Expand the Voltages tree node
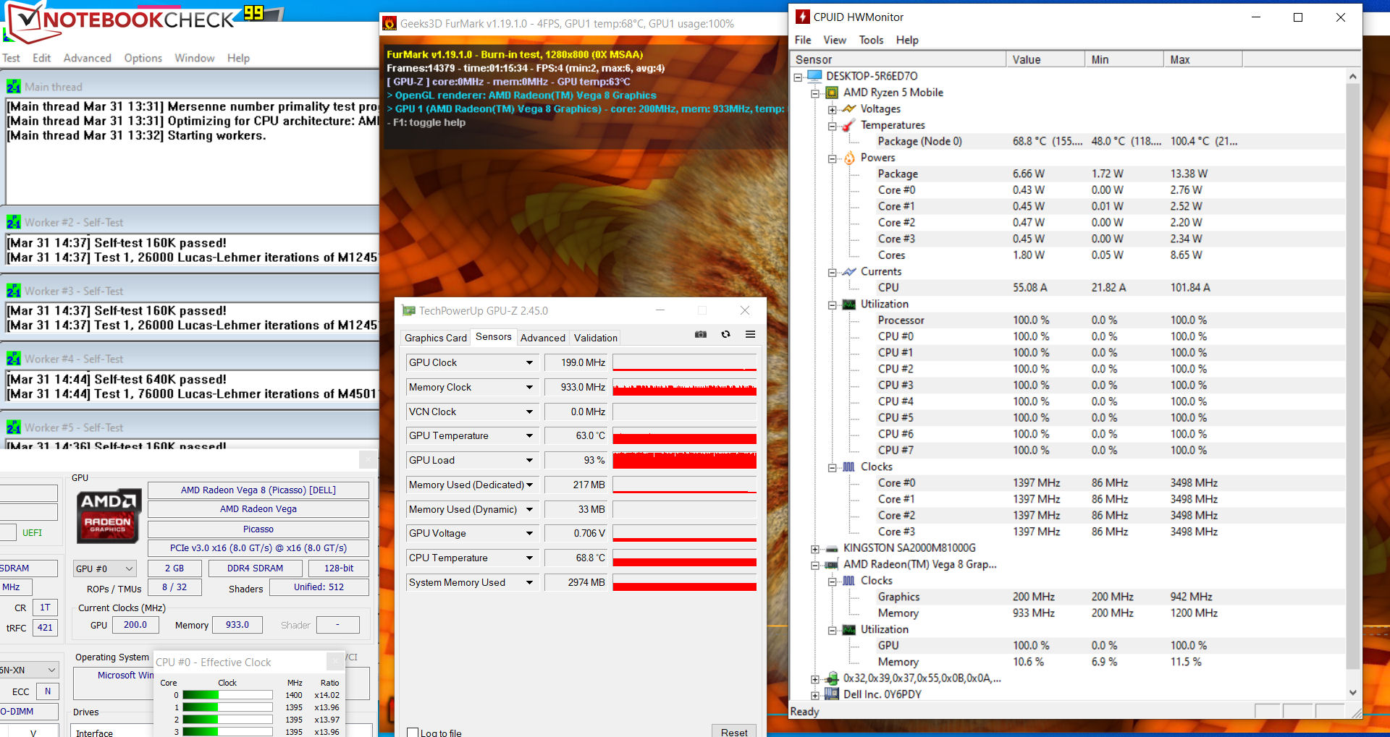The width and height of the screenshot is (1390, 737). [x=833, y=109]
